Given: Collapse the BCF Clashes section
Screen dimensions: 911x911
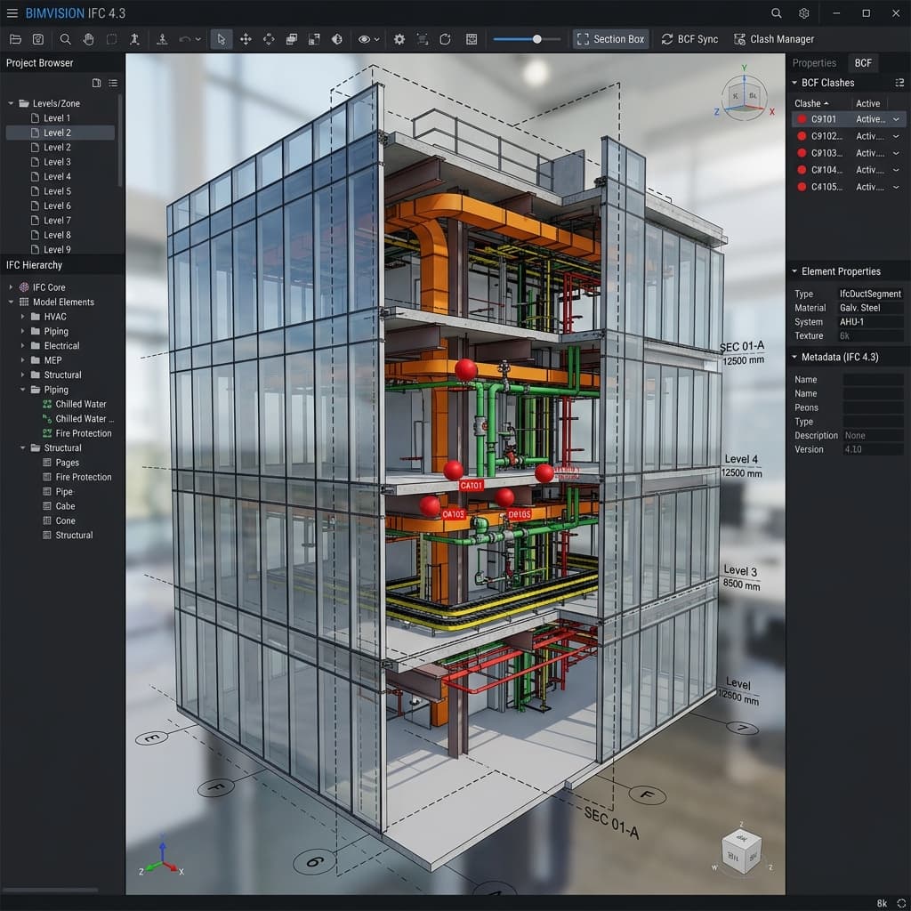Looking at the screenshot, I should 794,83.
